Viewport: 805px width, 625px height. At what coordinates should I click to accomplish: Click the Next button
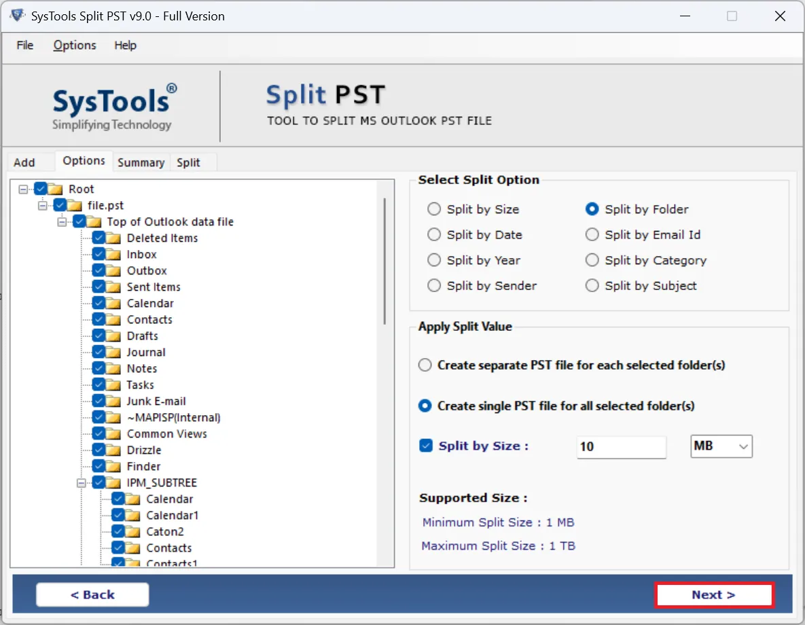714,594
